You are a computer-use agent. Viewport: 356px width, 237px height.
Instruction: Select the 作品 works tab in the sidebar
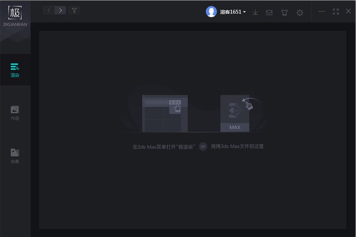(x=15, y=113)
